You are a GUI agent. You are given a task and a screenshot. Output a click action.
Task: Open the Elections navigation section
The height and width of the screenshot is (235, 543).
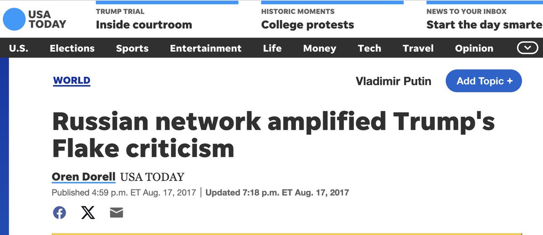(72, 48)
